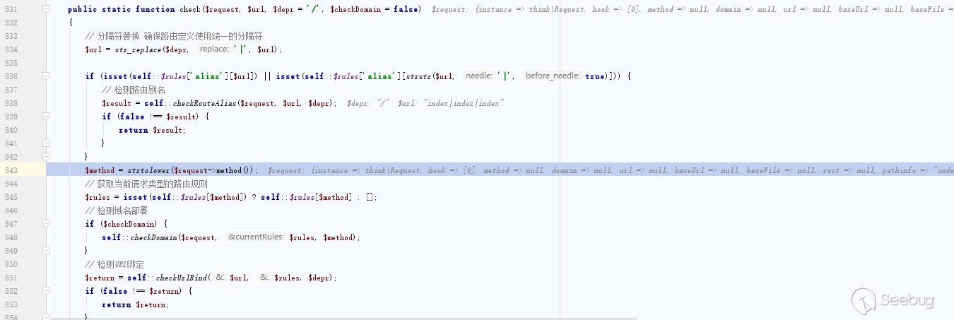The height and width of the screenshot is (320, 954).
Task: Click line number 848 in gutter
Action: pos(11,237)
